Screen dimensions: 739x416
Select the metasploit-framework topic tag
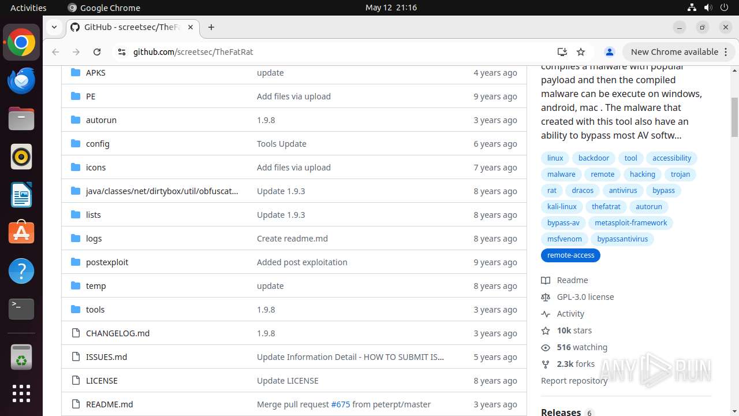click(x=630, y=222)
